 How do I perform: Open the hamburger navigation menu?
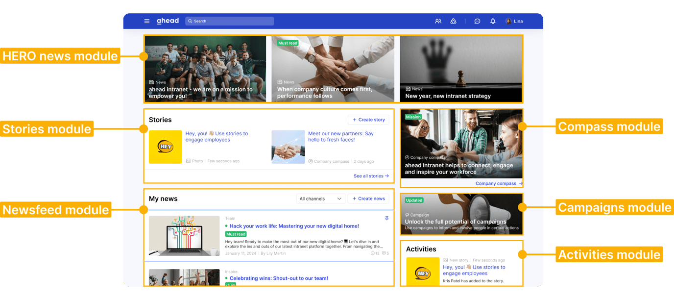coord(146,21)
